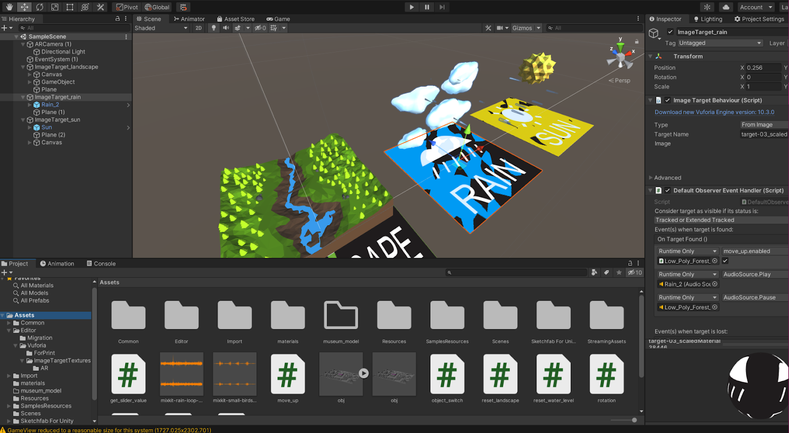
Task: Collapse the Transform component foldout
Action: 651,56
